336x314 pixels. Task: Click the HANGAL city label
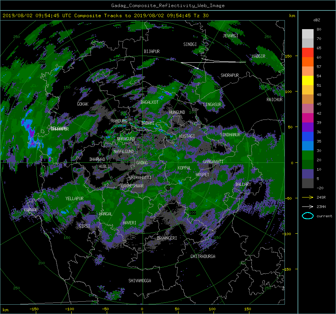106,214
